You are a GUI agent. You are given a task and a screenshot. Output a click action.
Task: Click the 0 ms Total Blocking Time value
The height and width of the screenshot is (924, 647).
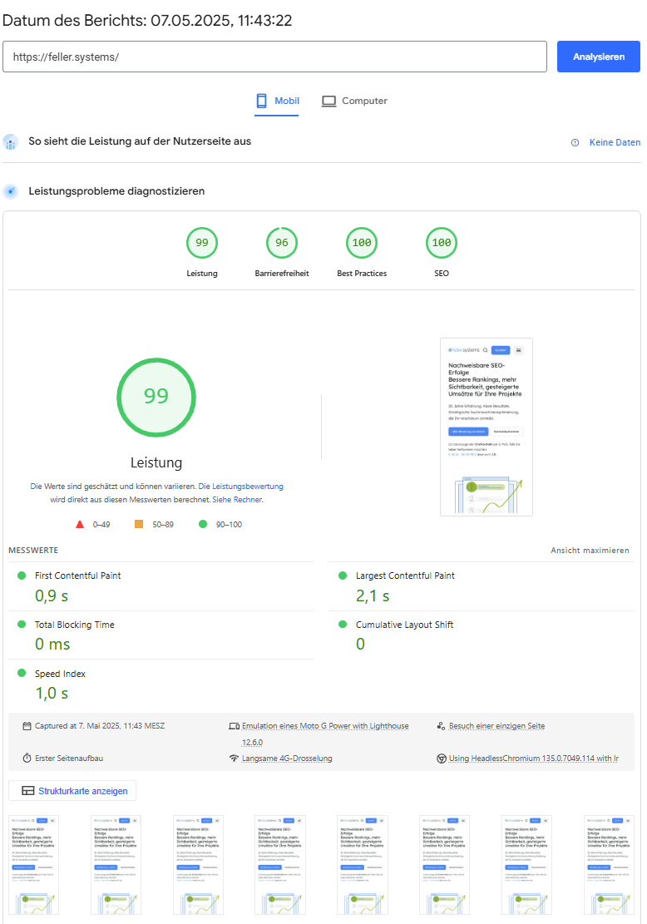(52, 645)
